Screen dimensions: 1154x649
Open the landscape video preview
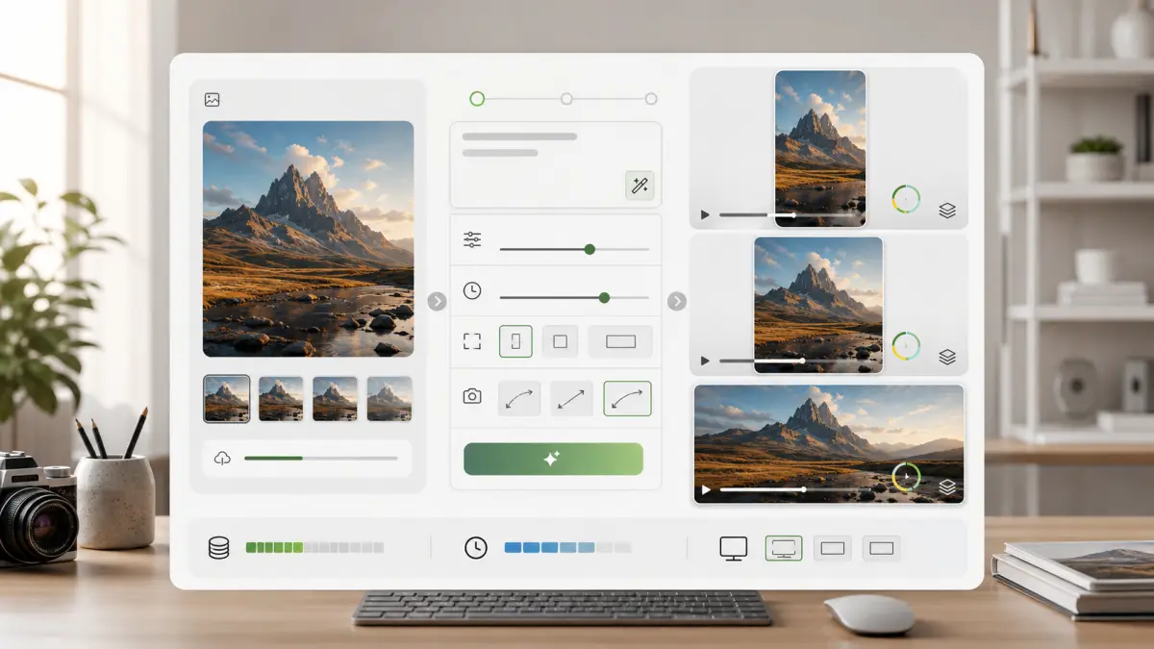pyautogui.click(x=829, y=443)
